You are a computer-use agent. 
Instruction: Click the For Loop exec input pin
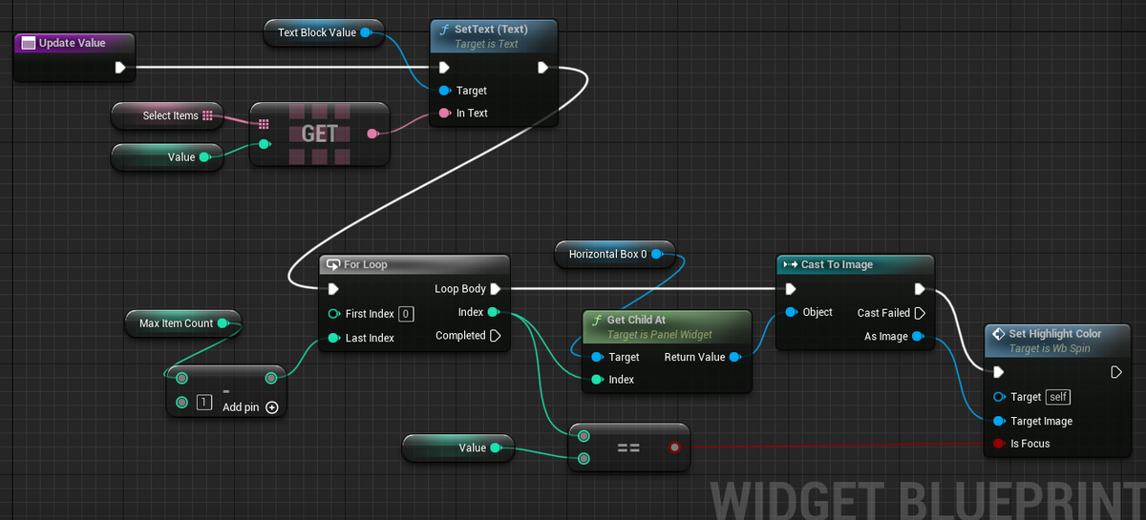(332, 289)
